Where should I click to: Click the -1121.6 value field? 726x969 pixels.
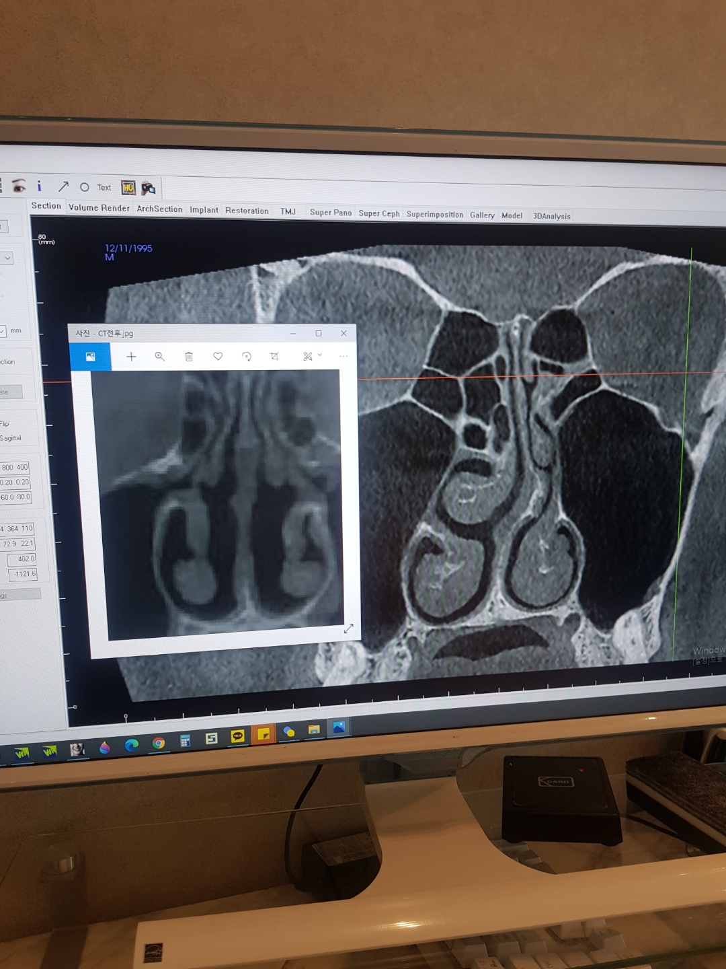pyautogui.click(x=22, y=574)
